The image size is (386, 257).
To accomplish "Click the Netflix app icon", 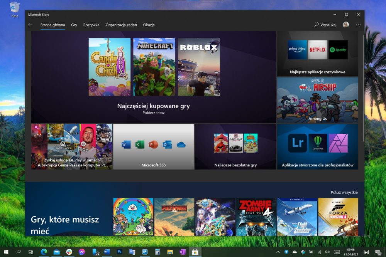I will point(318,50).
